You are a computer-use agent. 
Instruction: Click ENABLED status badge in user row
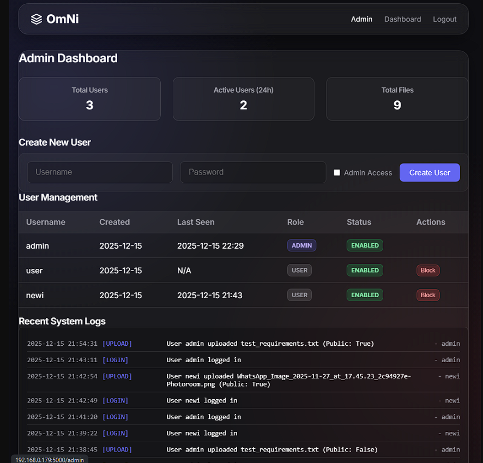(x=365, y=270)
